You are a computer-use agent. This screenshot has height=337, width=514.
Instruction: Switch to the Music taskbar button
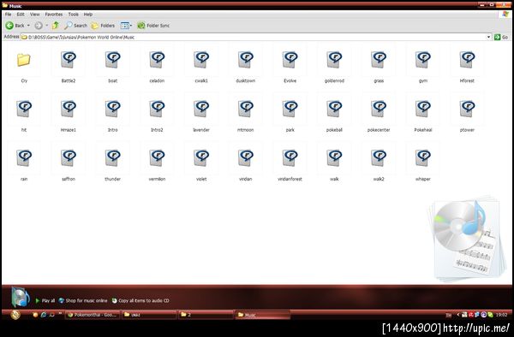(262, 315)
